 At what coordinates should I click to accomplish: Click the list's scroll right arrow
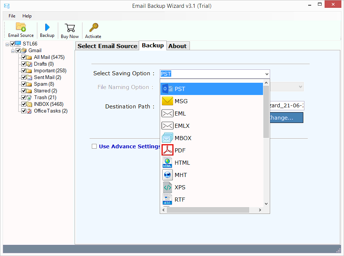(x=260, y=210)
